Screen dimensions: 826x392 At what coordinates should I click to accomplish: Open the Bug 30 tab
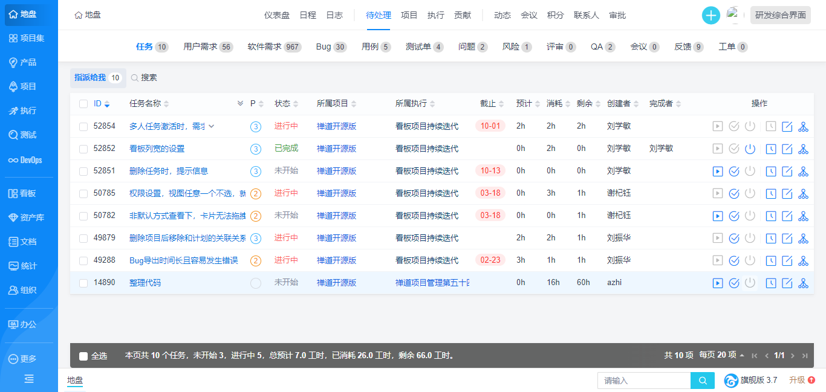[x=331, y=47]
